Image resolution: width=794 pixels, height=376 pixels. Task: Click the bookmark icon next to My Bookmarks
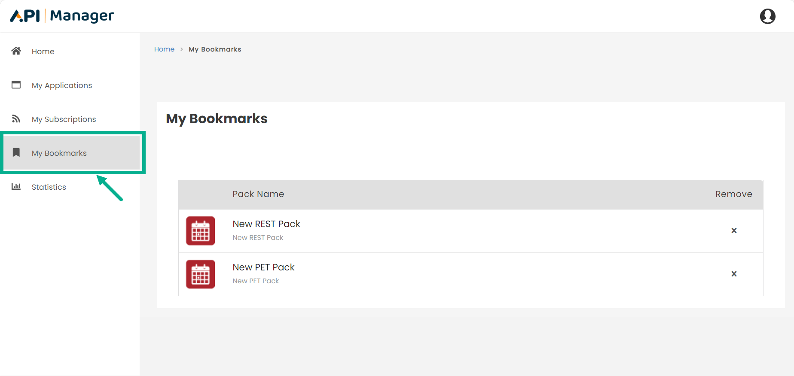(x=16, y=152)
